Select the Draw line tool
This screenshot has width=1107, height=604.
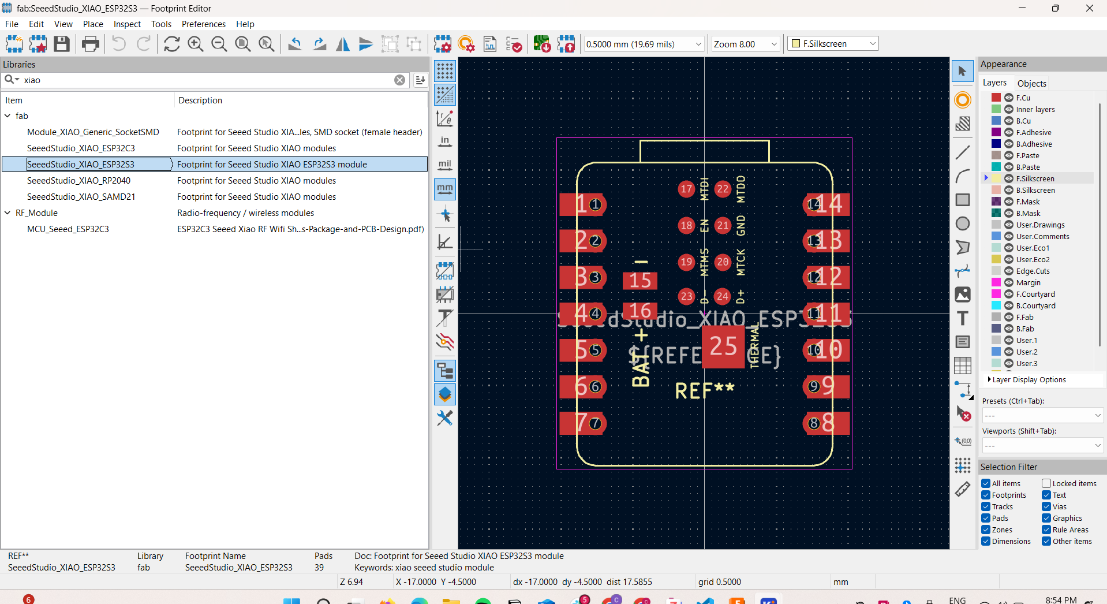pos(963,152)
